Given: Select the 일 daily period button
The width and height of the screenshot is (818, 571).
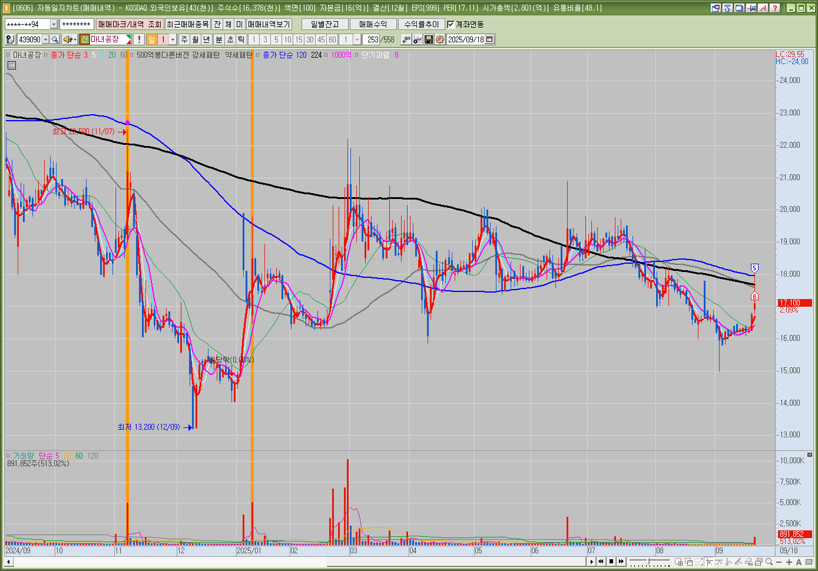Looking at the screenshot, I should pos(152,39).
